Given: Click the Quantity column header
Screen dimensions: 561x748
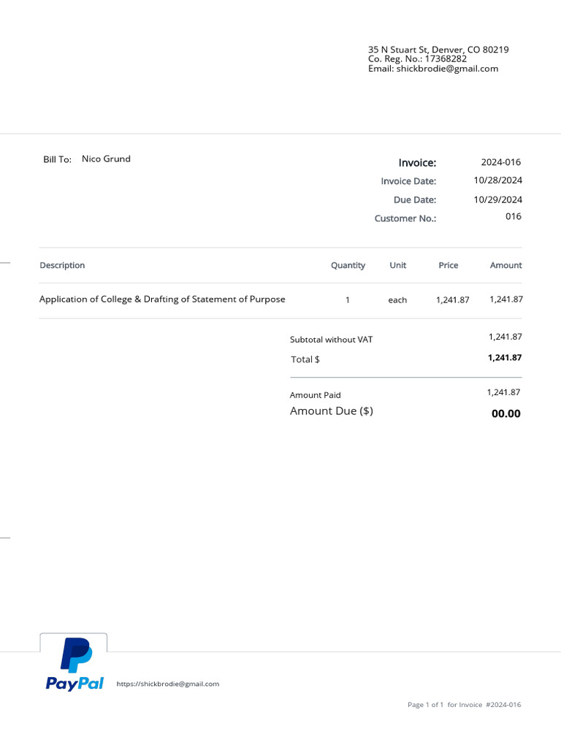Looking at the screenshot, I should click(348, 265).
